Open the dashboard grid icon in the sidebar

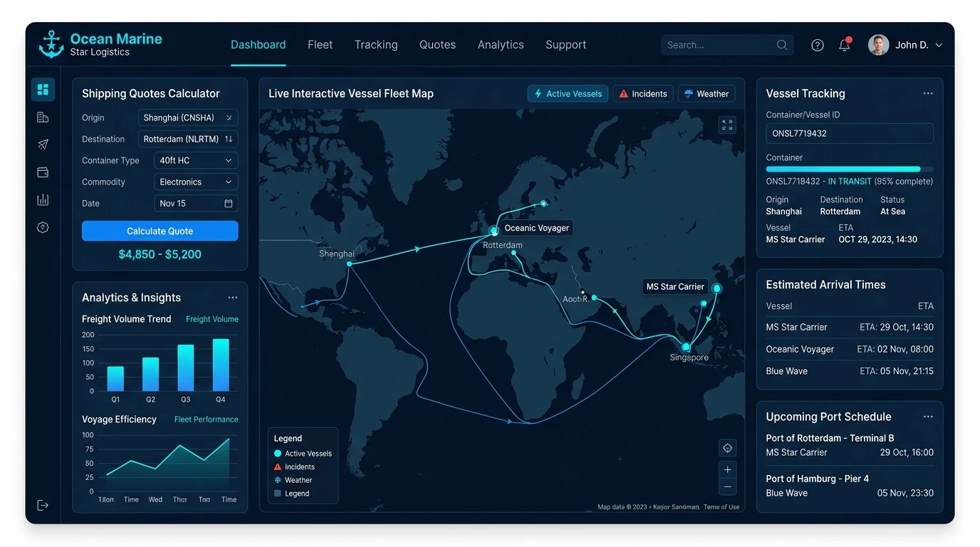click(43, 90)
